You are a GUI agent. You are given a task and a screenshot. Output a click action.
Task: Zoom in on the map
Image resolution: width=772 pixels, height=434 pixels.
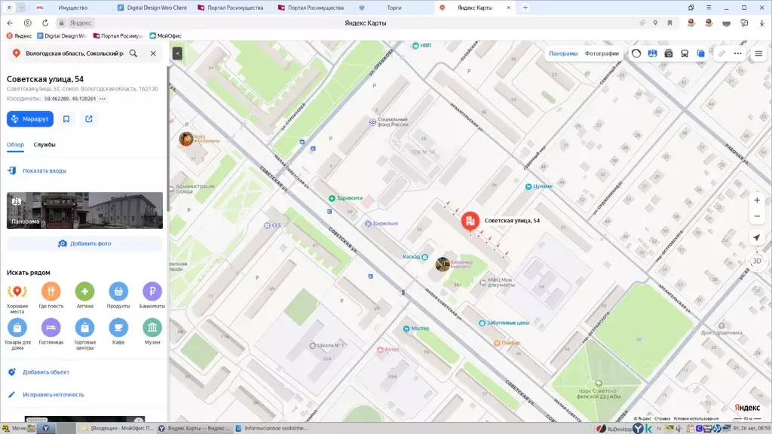(x=757, y=200)
